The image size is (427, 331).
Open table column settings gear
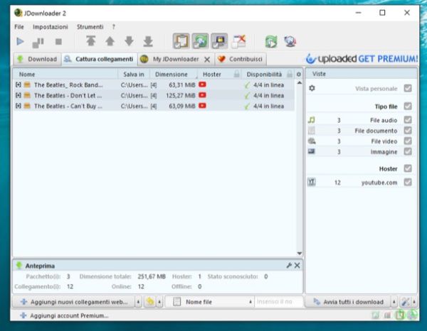[x=299, y=74]
